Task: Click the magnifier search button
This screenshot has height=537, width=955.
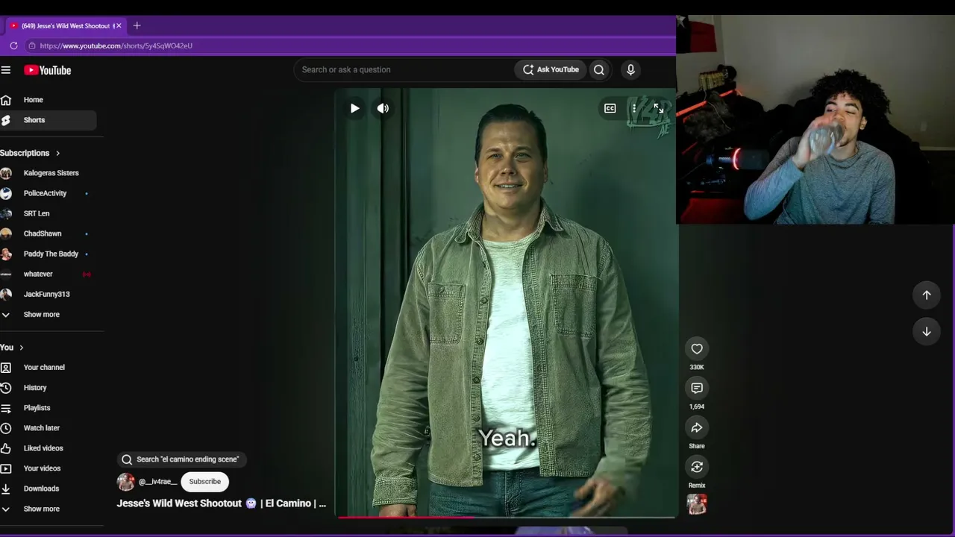Action: [599, 69]
